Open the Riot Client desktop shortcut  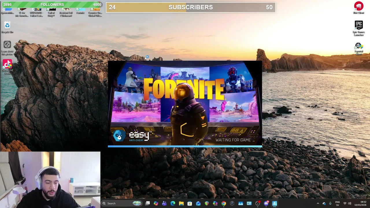tap(359, 8)
